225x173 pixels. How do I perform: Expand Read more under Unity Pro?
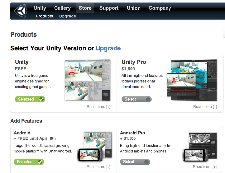point(205,107)
